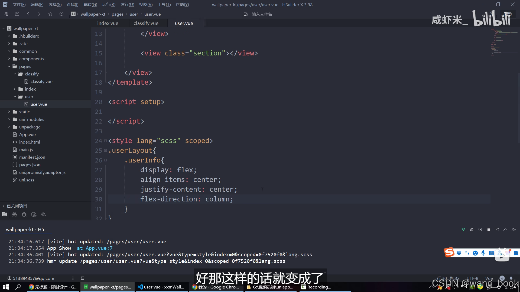Bookmark with the star icon
The image size is (520, 292).
tap(50, 14)
